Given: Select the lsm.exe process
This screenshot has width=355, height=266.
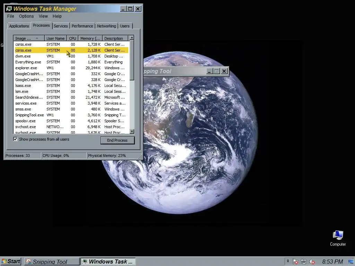Looking at the screenshot, I should coord(71,91).
